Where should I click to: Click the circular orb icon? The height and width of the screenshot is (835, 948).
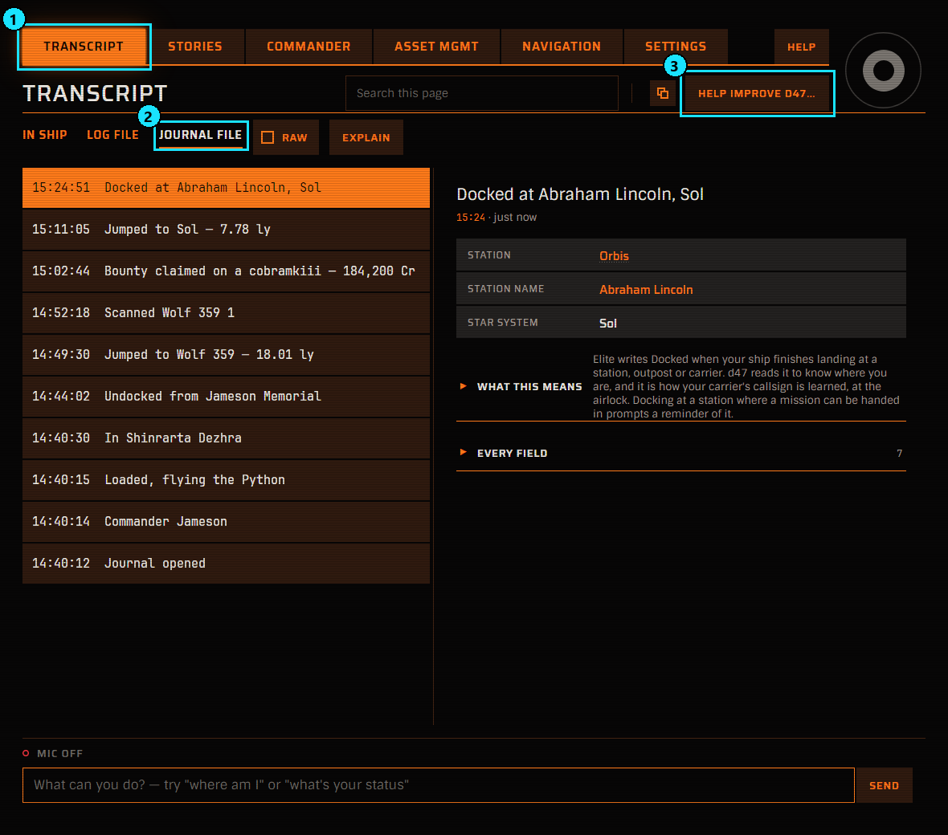(883, 70)
